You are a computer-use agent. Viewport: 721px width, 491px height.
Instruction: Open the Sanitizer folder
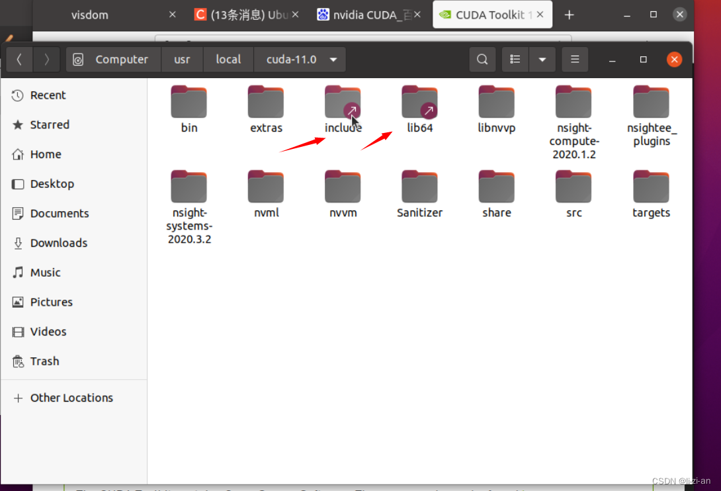[x=419, y=194]
